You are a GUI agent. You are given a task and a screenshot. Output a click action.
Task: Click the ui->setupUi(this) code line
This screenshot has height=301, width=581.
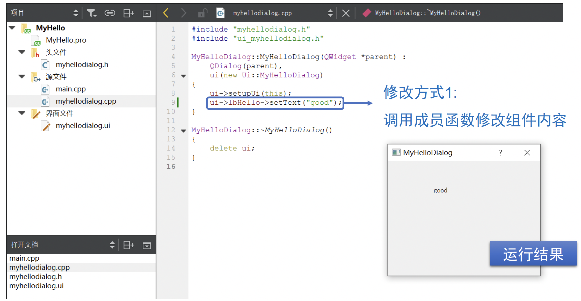(250, 93)
